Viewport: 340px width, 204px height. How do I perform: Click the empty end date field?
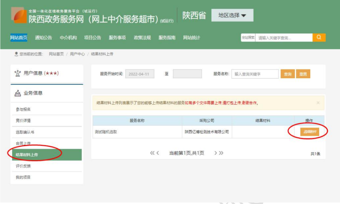coord(187,74)
